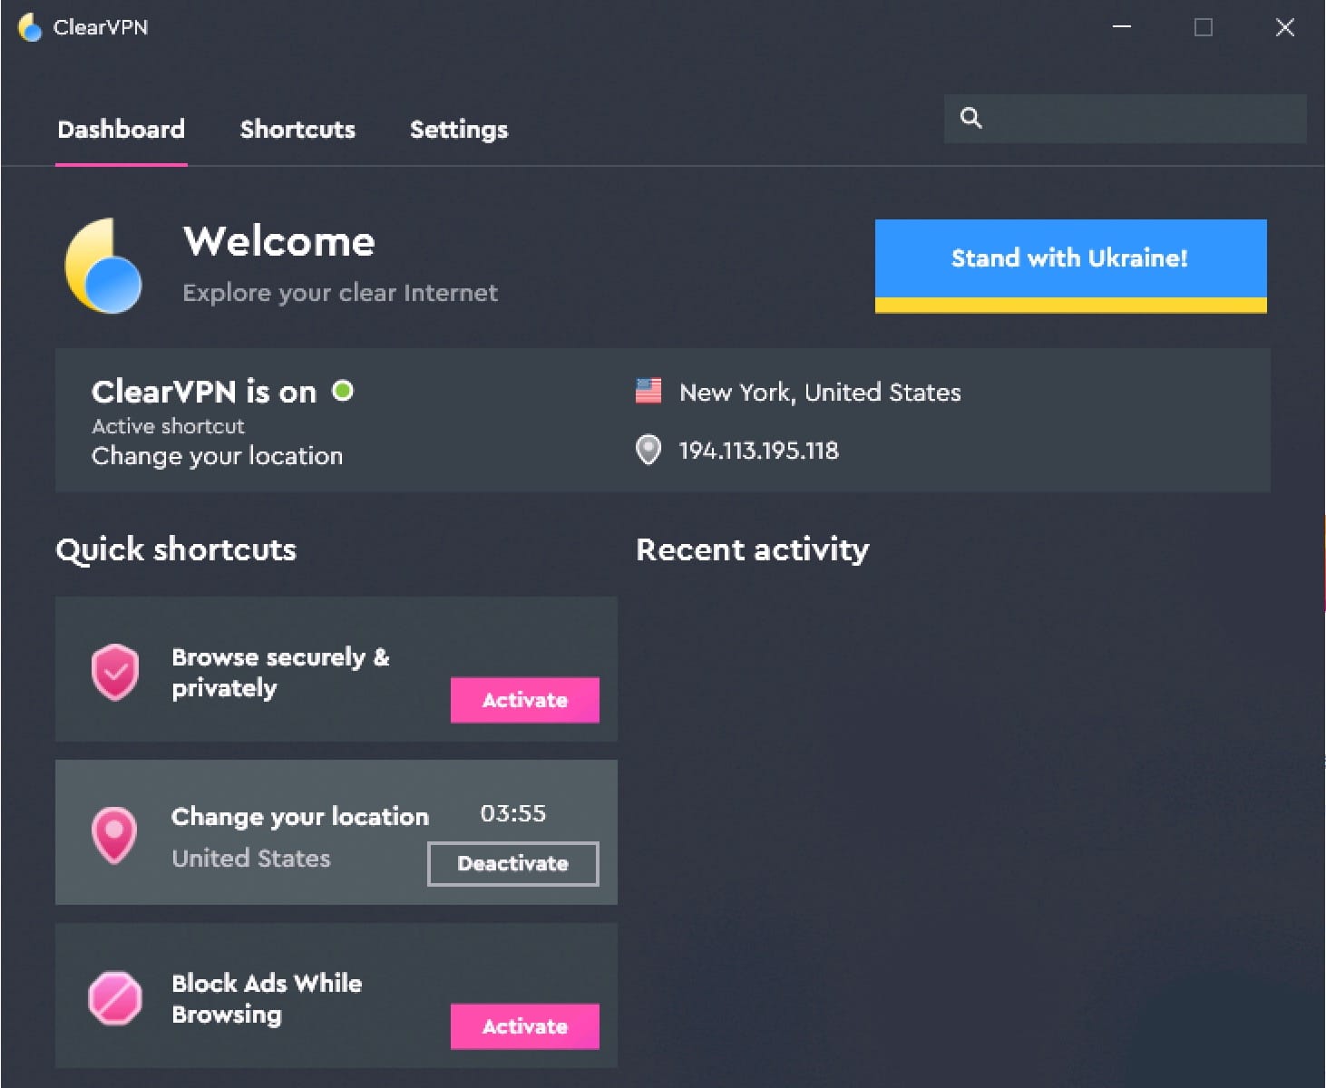Click the pink pin icon for Change your location

[114, 835]
